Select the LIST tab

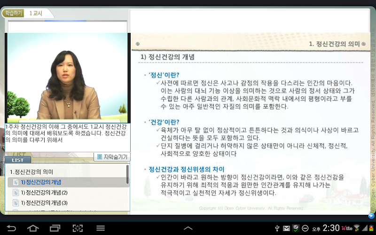coord(18,160)
